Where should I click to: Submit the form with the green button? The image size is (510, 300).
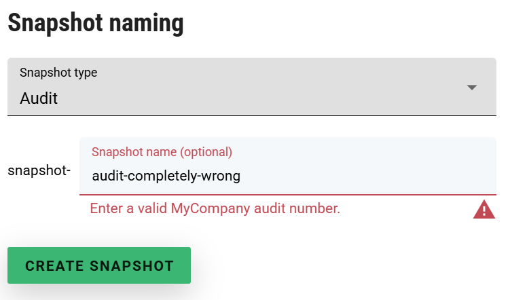coord(99,265)
